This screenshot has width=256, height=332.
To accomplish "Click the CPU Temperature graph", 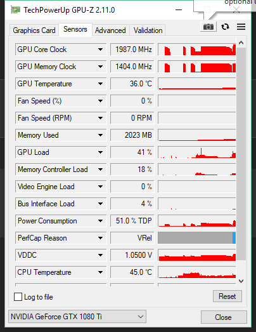I will 197,272.
